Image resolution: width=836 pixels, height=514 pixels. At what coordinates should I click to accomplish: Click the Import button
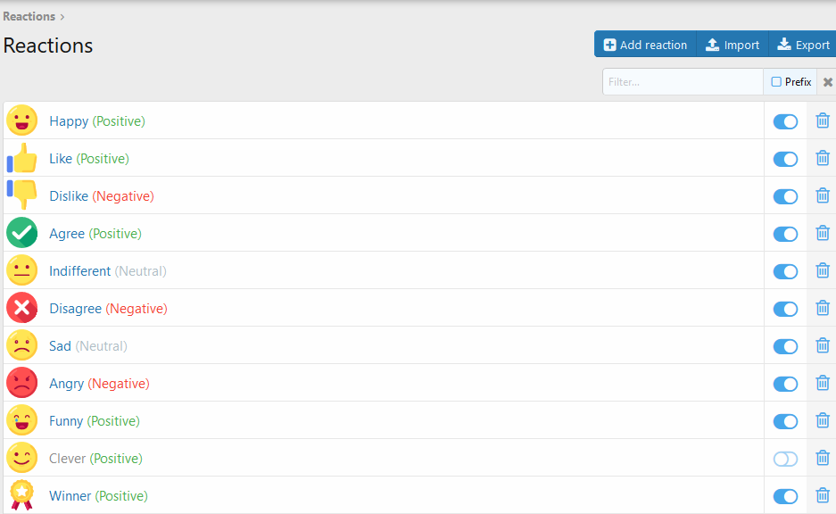tap(733, 45)
